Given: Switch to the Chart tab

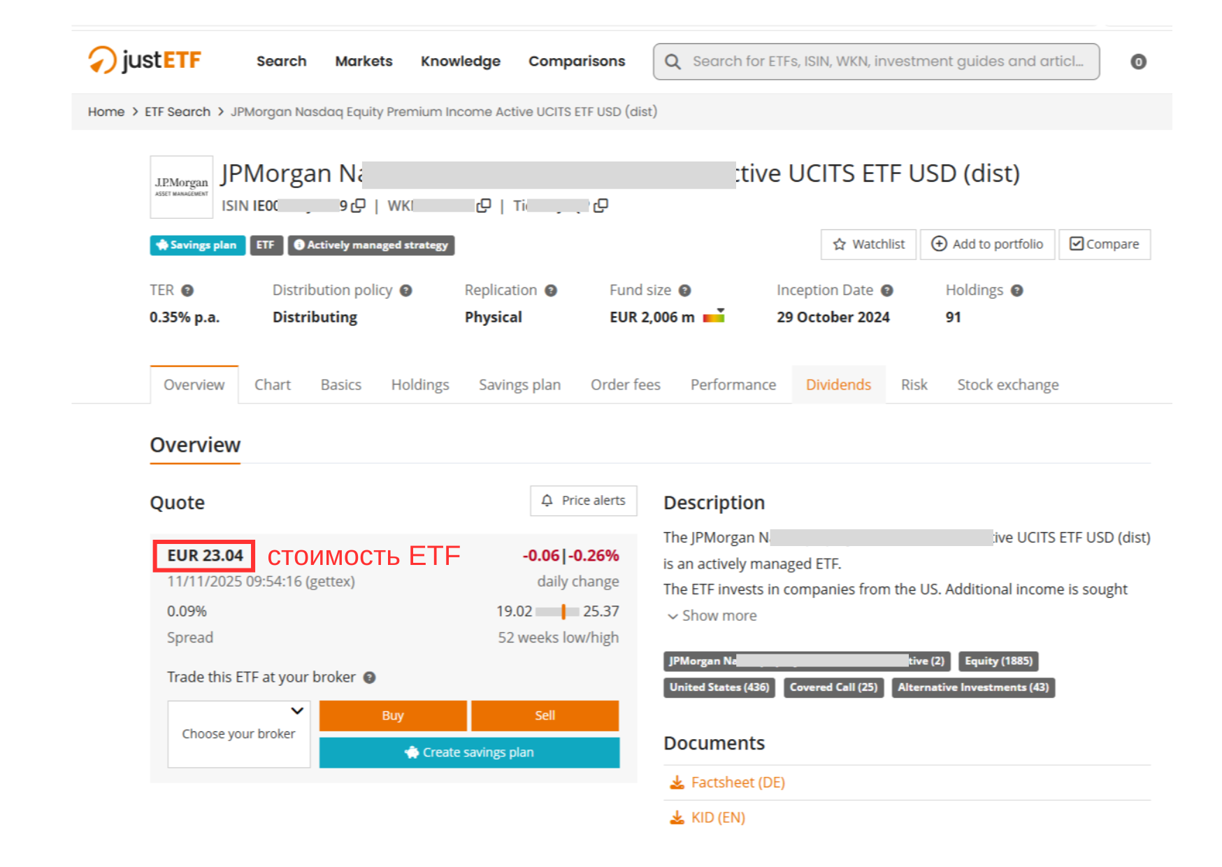Looking at the screenshot, I should (x=273, y=385).
